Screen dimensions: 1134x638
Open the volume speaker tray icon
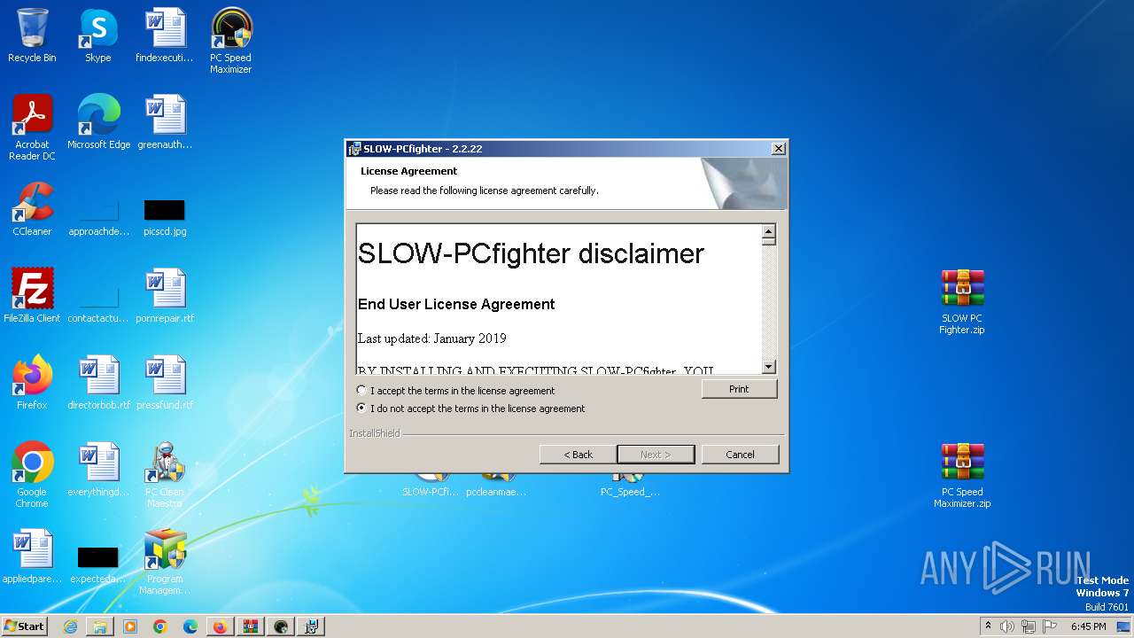pos(1007,626)
